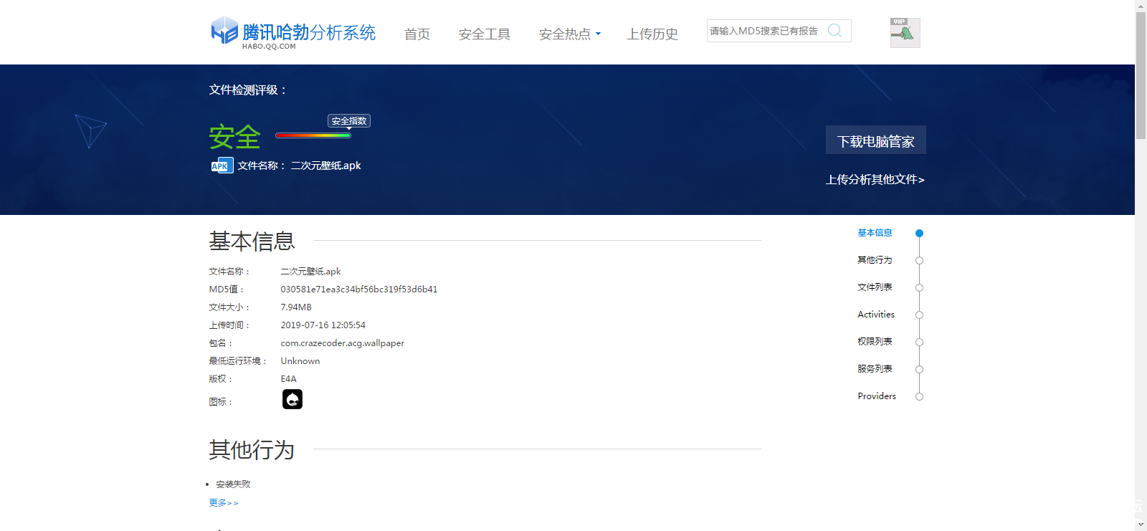Go to 上传历史 page
Screen dimensions: 1147x531
click(x=652, y=34)
